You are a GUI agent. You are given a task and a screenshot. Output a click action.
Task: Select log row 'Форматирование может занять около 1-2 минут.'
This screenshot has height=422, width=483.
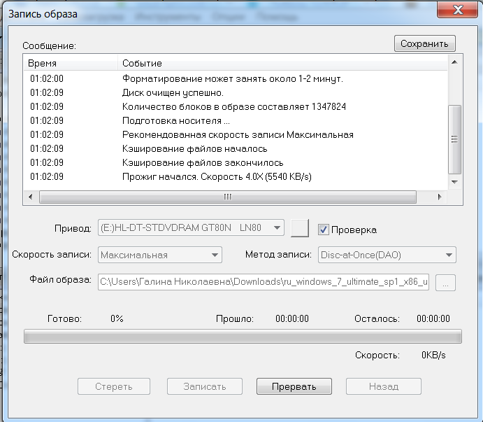(236, 78)
